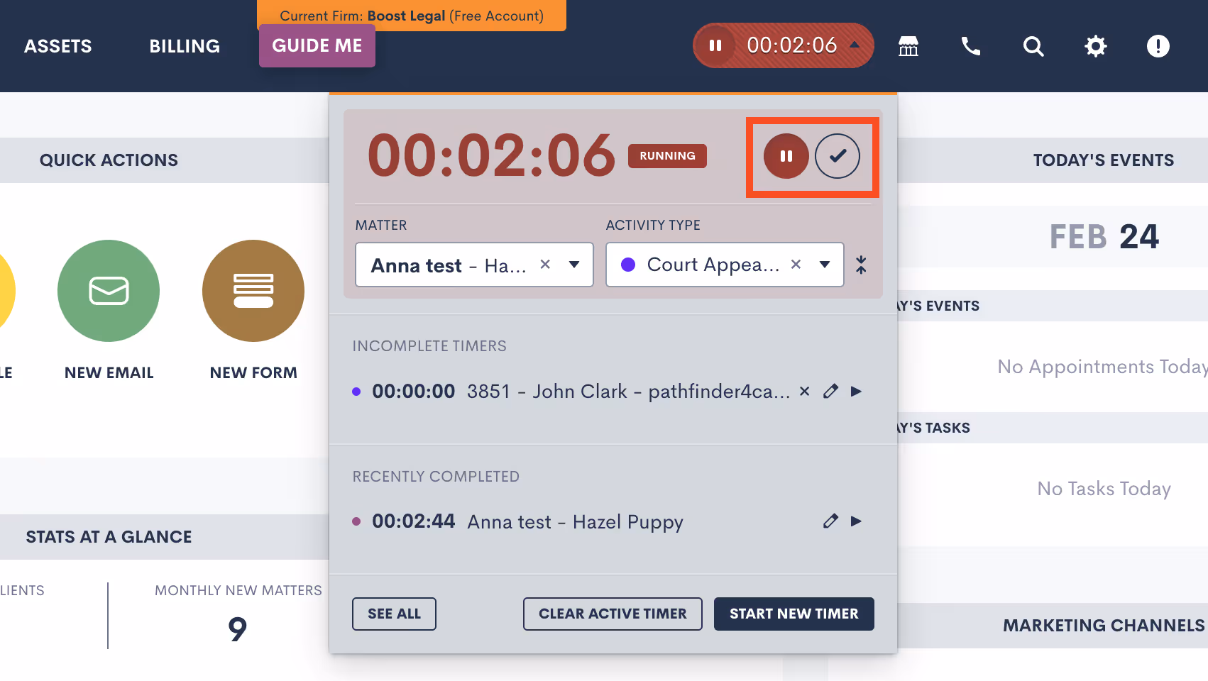Edit the John Clark incomplete timer

830,391
